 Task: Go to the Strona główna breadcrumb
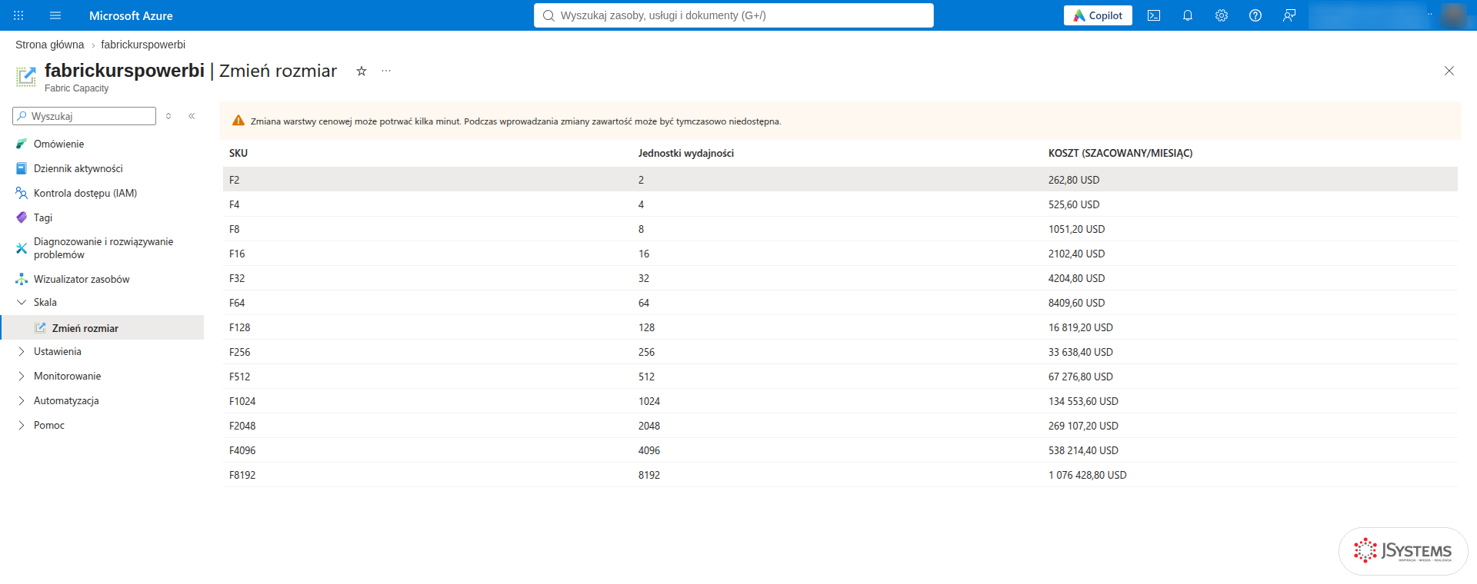pyautogui.click(x=49, y=45)
